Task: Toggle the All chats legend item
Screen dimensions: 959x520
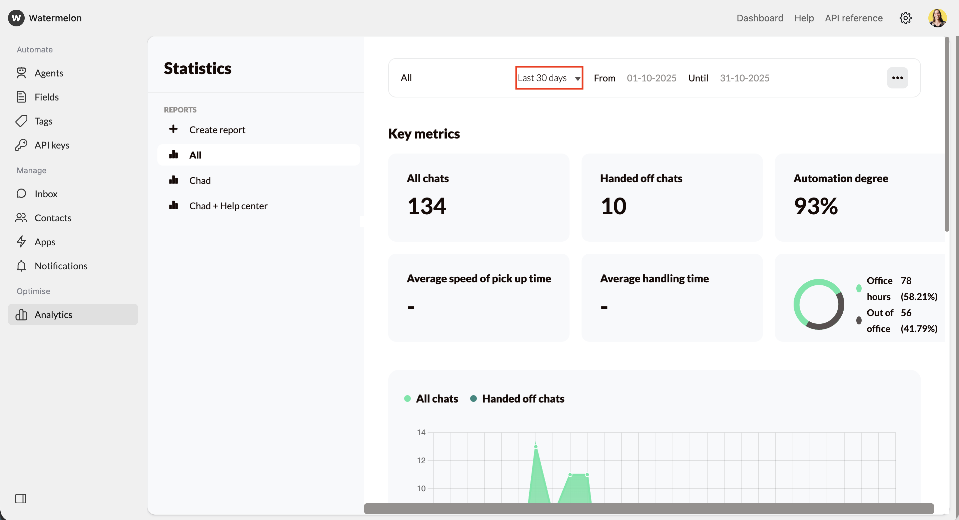Action: point(431,398)
